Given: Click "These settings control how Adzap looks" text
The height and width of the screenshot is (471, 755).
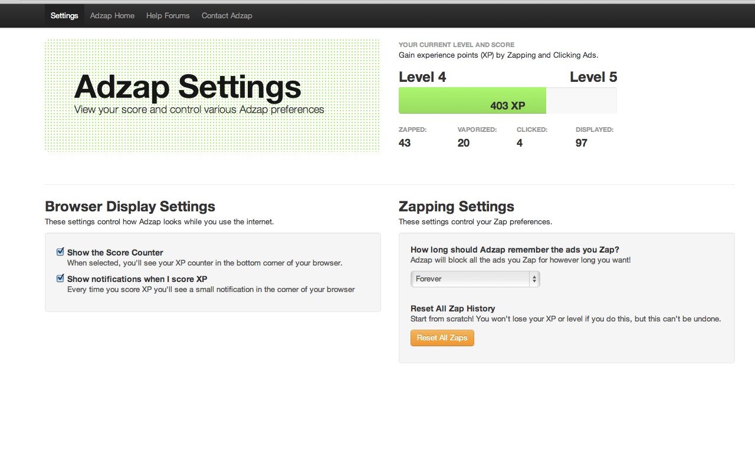Looking at the screenshot, I should pyautogui.click(x=159, y=222).
